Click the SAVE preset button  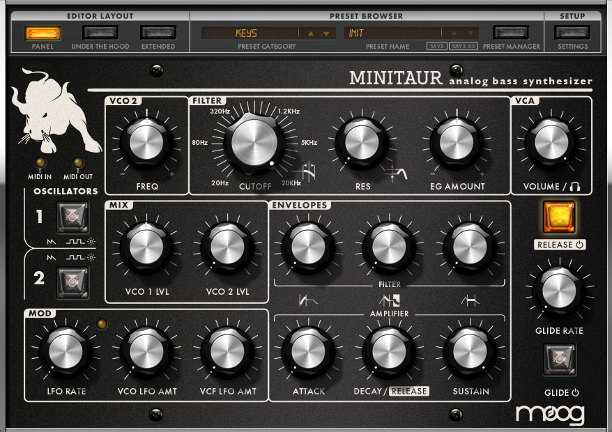tap(437, 46)
